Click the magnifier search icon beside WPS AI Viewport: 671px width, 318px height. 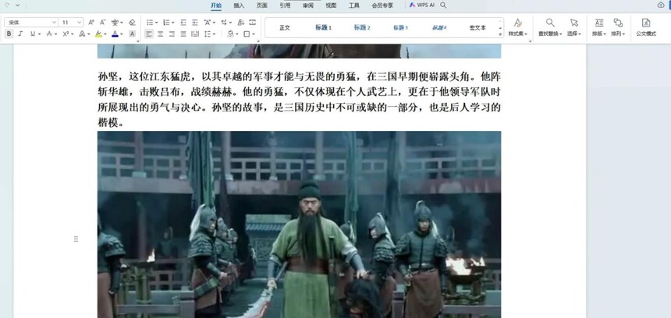[x=443, y=5]
